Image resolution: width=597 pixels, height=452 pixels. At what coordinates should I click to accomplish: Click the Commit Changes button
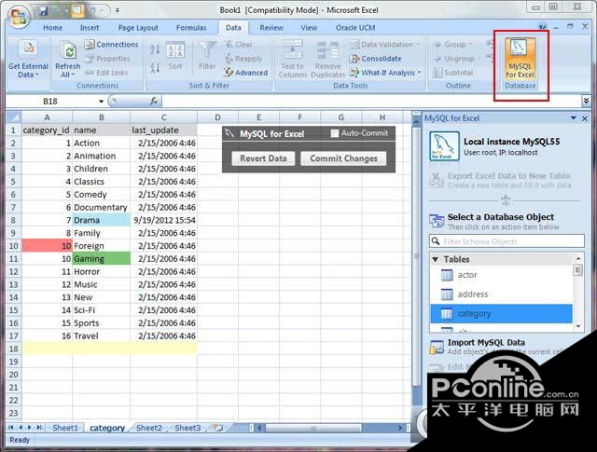(x=343, y=158)
